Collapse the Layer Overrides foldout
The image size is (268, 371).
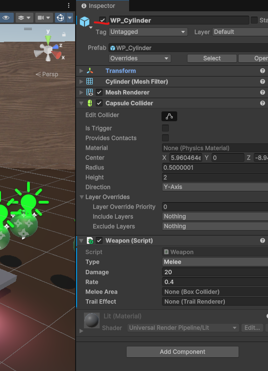coord(81,197)
